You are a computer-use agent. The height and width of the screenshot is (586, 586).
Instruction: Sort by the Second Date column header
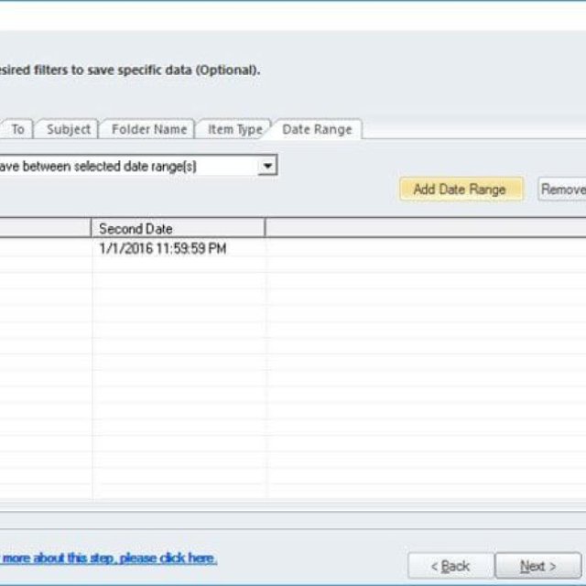(178, 228)
